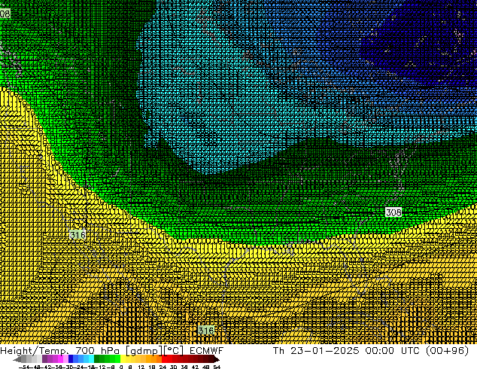Click the legend value 54
Image resolution: width=477 pixels, height=369 pixels.
click(x=217, y=367)
